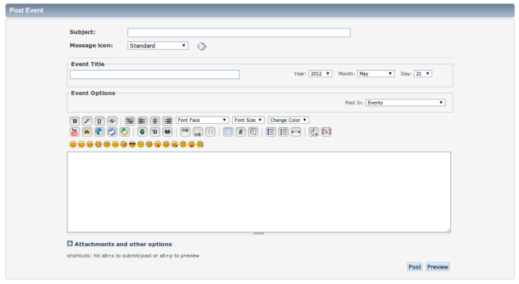Insert the sunglasses cool smiley

pyautogui.click(x=132, y=143)
